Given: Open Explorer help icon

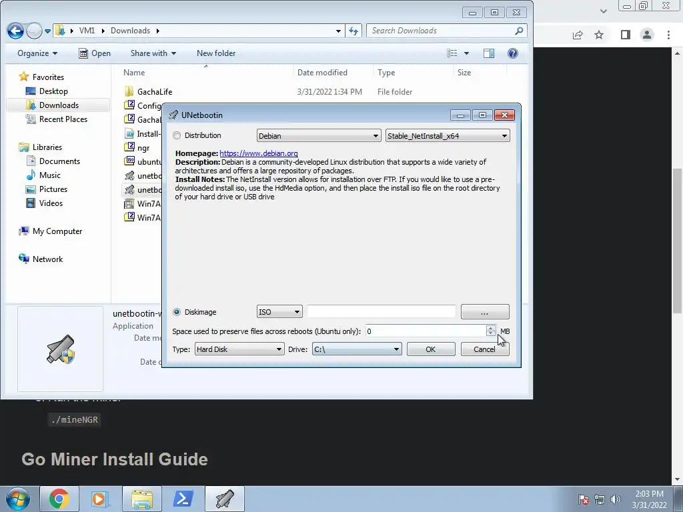Looking at the screenshot, I should (x=513, y=53).
